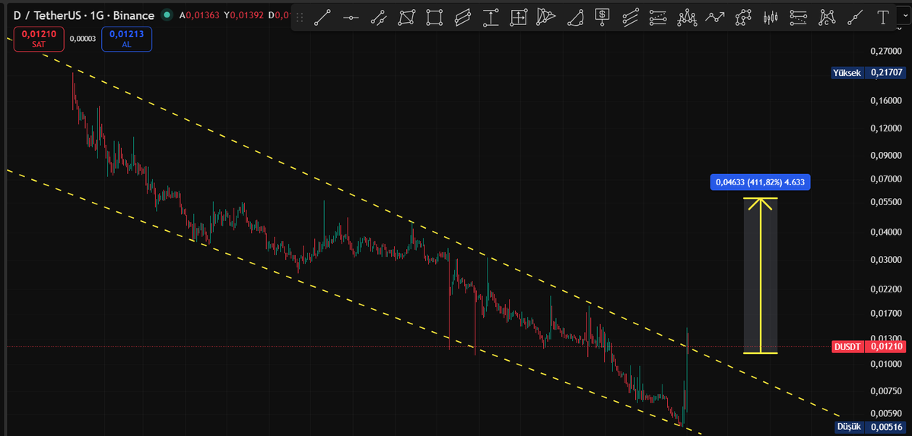Click the 0,16000 price axis label
The height and width of the screenshot is (436, 912).
tap(886, 100)
